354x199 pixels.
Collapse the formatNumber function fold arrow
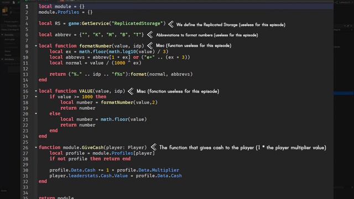36,46
